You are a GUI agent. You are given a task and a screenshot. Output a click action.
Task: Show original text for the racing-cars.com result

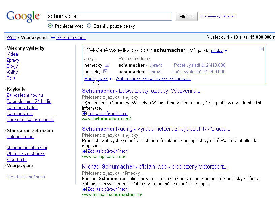pyautogui.click(x=107, y=151)
